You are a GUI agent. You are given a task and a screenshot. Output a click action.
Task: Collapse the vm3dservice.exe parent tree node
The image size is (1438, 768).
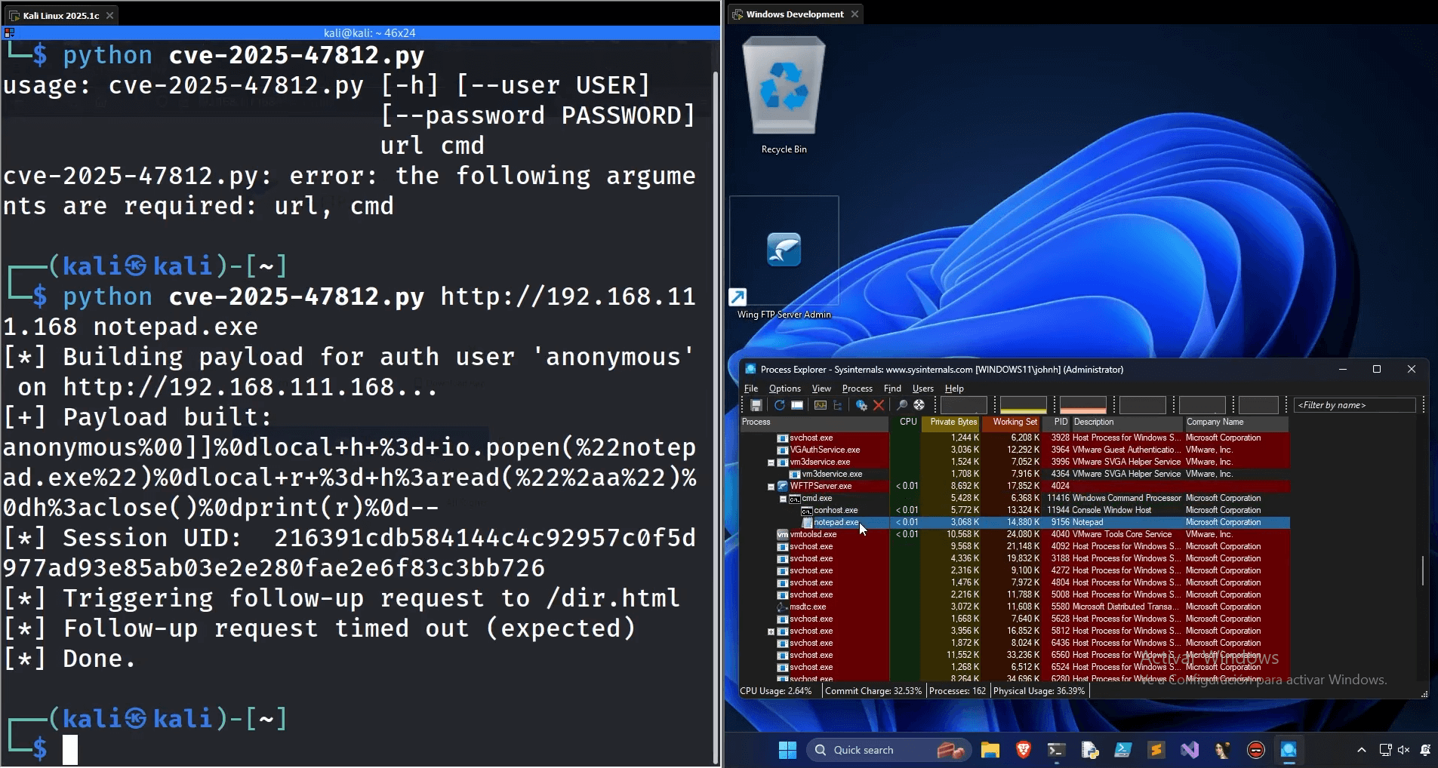771,462
